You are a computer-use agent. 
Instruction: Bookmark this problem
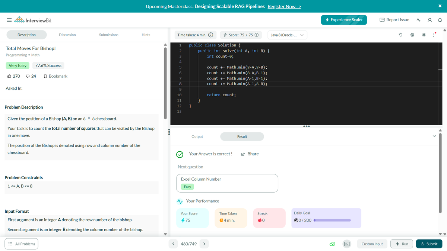pos(56,76)
